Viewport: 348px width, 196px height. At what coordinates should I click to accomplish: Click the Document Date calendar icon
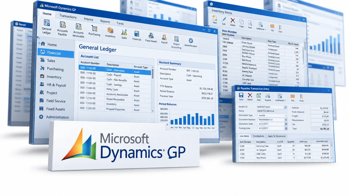tap(286, 124)
